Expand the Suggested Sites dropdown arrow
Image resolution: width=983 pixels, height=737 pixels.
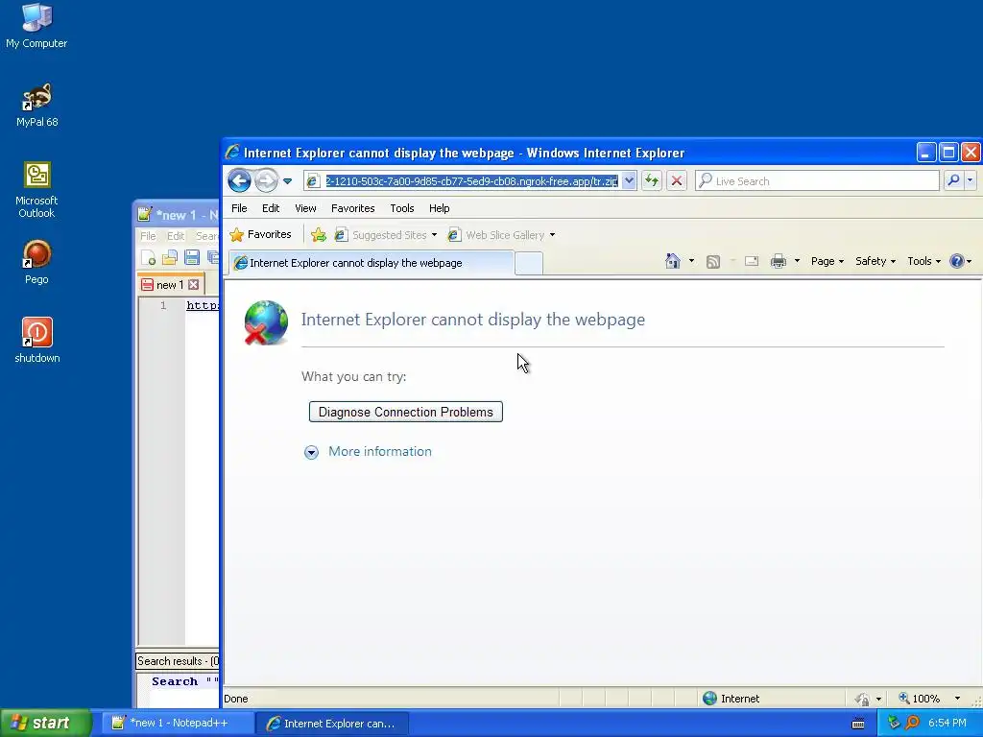(x=434, y=235)
